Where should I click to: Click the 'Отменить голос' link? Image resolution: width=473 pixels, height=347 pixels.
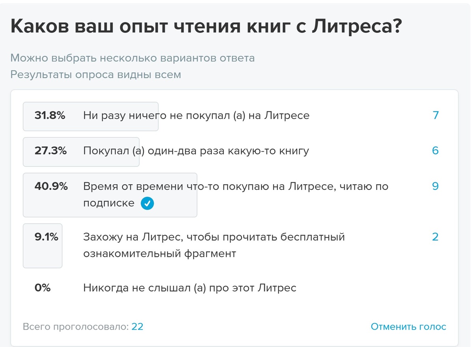tap(409, 327)
